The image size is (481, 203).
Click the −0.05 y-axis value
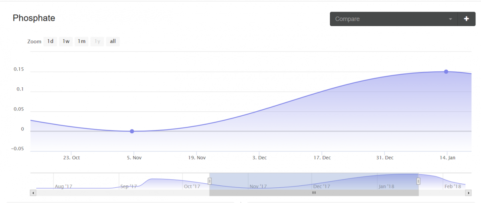17,149
